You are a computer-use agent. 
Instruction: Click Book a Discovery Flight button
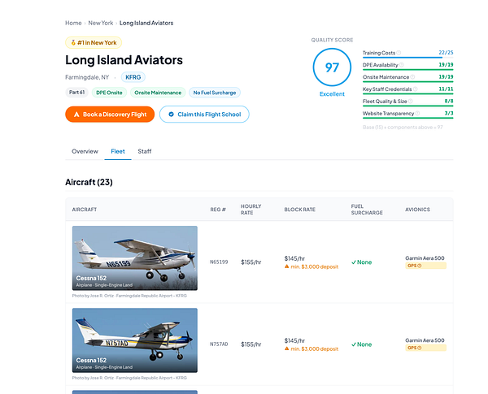click(110, 115)
